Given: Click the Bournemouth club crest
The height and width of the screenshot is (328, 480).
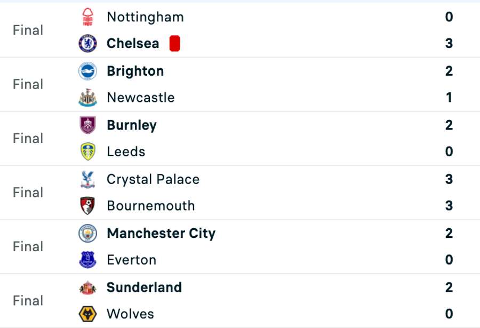Looking at the screenshot, I should point(87,206).
